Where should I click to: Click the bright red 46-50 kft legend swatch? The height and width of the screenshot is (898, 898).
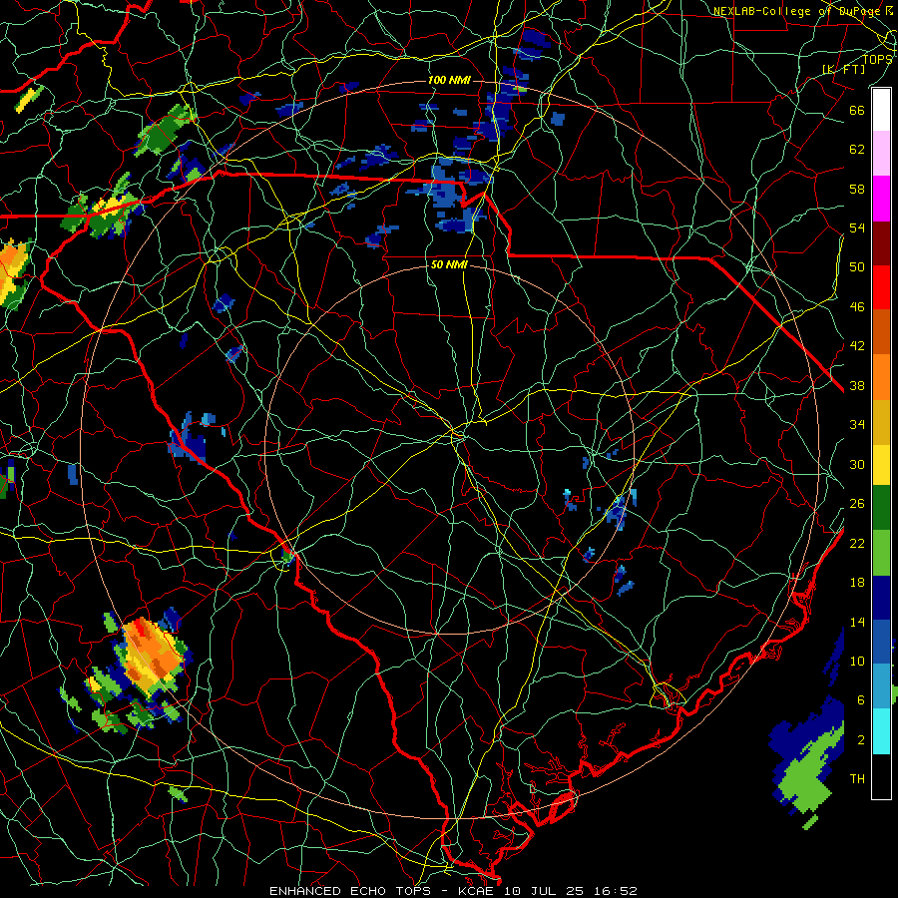click(881, 287)
